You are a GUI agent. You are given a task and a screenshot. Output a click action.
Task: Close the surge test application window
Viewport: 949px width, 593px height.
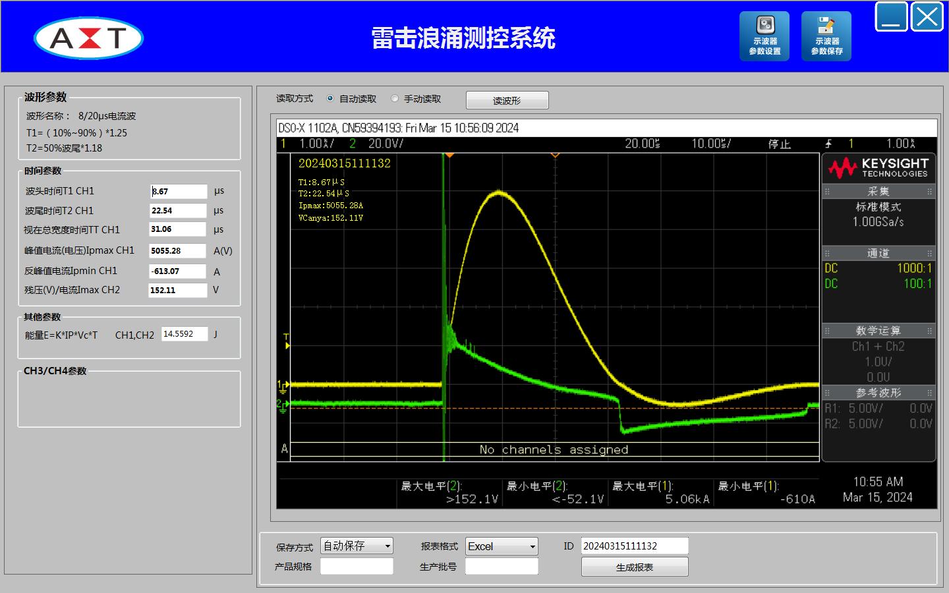coord(927,17)
